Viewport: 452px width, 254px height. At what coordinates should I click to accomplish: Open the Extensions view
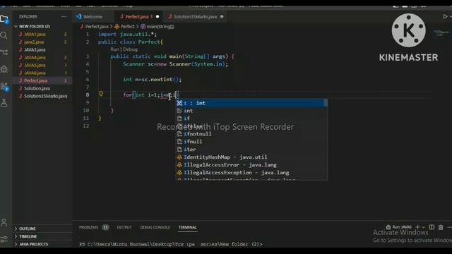pos(4,86)
